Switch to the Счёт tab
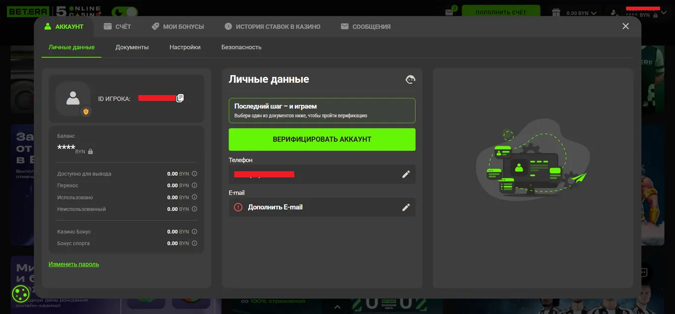Viewport: 675px width, 314px height. 117,27
